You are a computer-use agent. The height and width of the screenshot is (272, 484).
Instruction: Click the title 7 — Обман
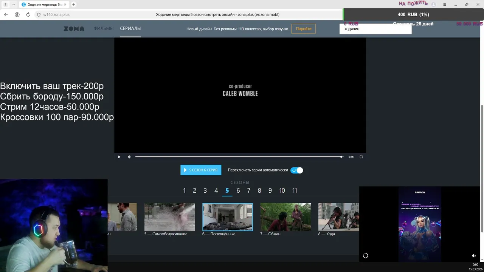click(270, 234)
